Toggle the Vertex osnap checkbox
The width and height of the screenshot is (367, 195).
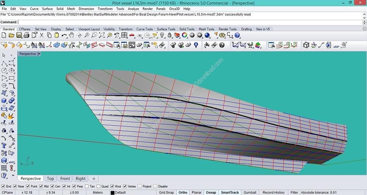pos(125,186)
